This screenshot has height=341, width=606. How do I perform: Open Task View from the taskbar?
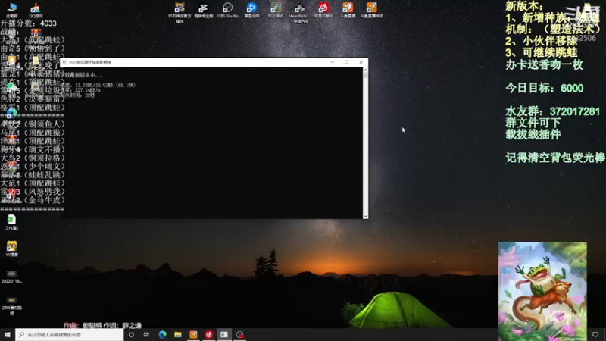[x=146, y=335]
